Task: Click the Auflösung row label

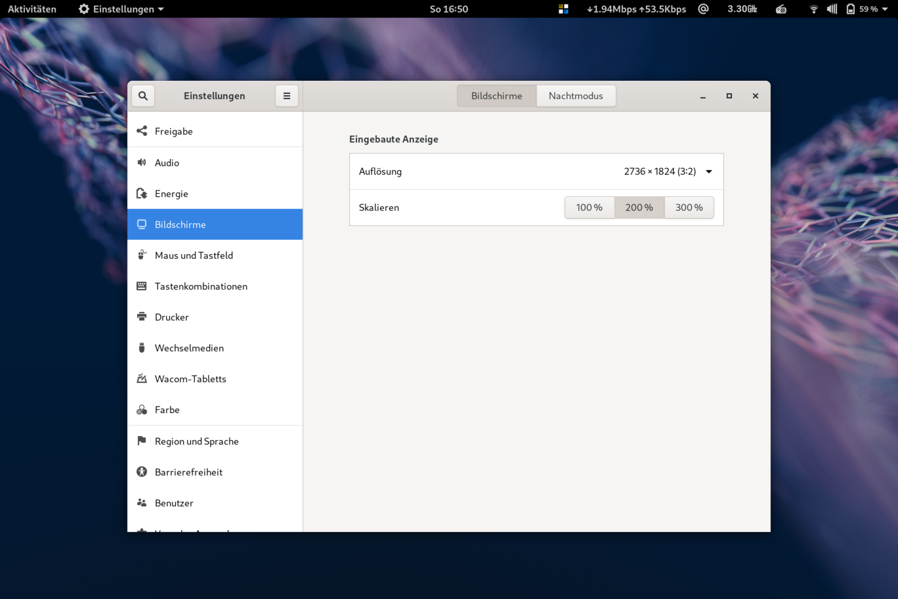Action: [x=380, y=171]
